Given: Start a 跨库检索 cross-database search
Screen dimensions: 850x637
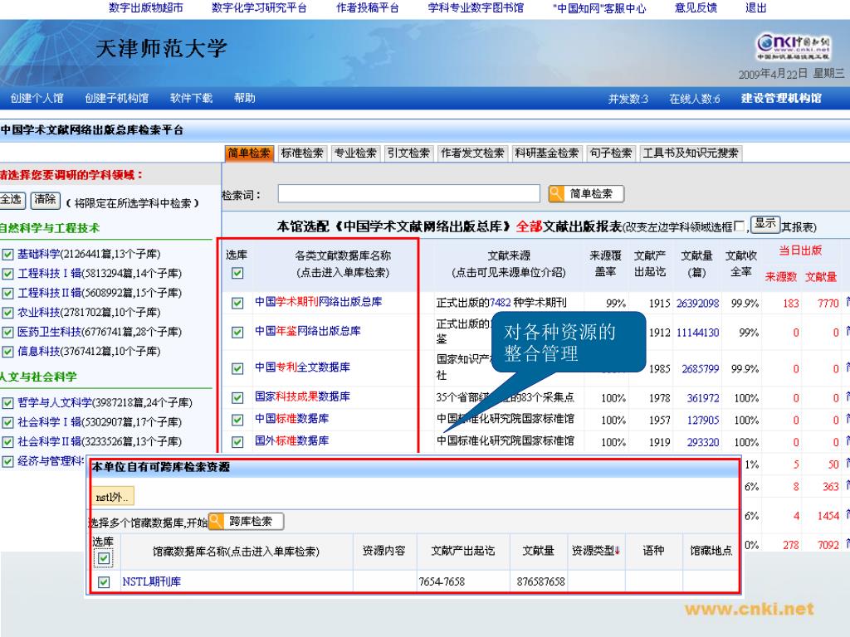Looking at the screenshot, I should click(246, 521).
